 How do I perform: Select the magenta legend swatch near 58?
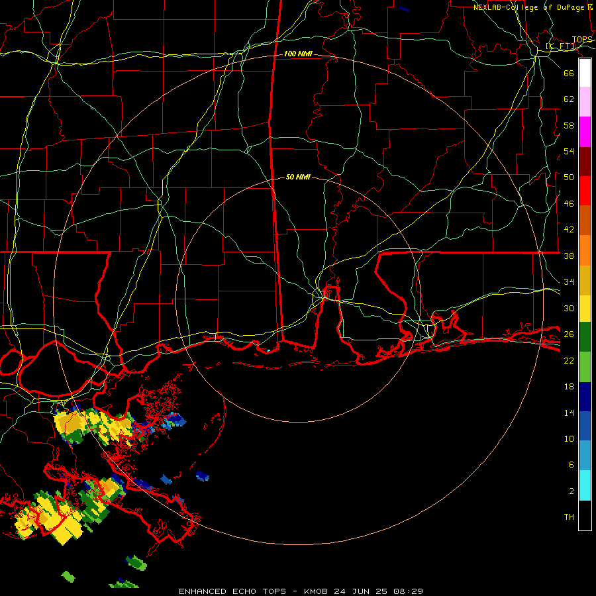click(x=585, y=132)
